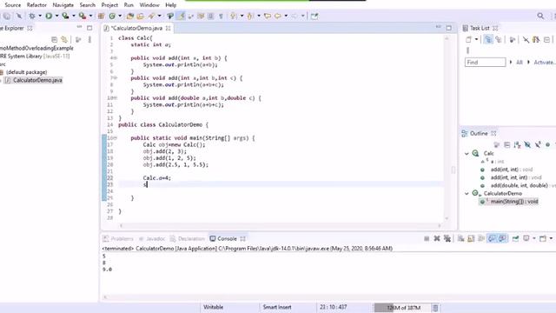Toggle Hide Fields in Outline toolbar

[527, 144]
